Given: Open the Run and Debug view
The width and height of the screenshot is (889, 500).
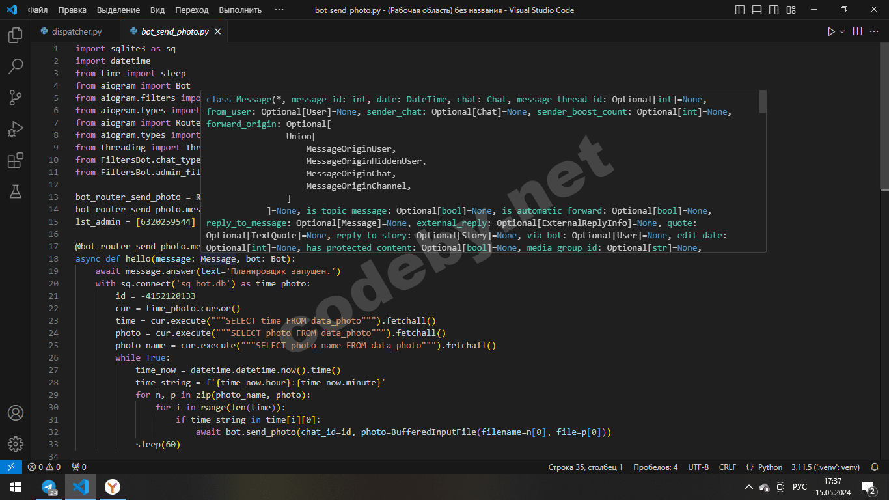Looking at the screenshot, I should click(15, 129).
